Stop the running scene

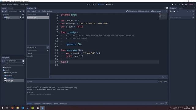(179, 5)
